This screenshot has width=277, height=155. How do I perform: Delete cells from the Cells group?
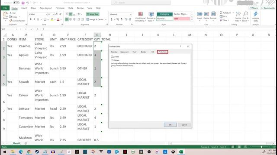(206, 16)
